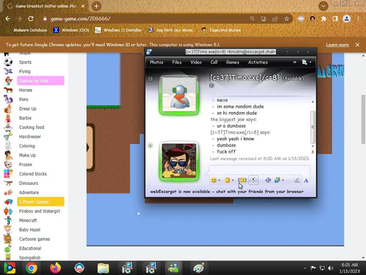Switch to text mode 'A' icon
The height and width of the screenshot is (275, 366).
click(x=306, y=180)
